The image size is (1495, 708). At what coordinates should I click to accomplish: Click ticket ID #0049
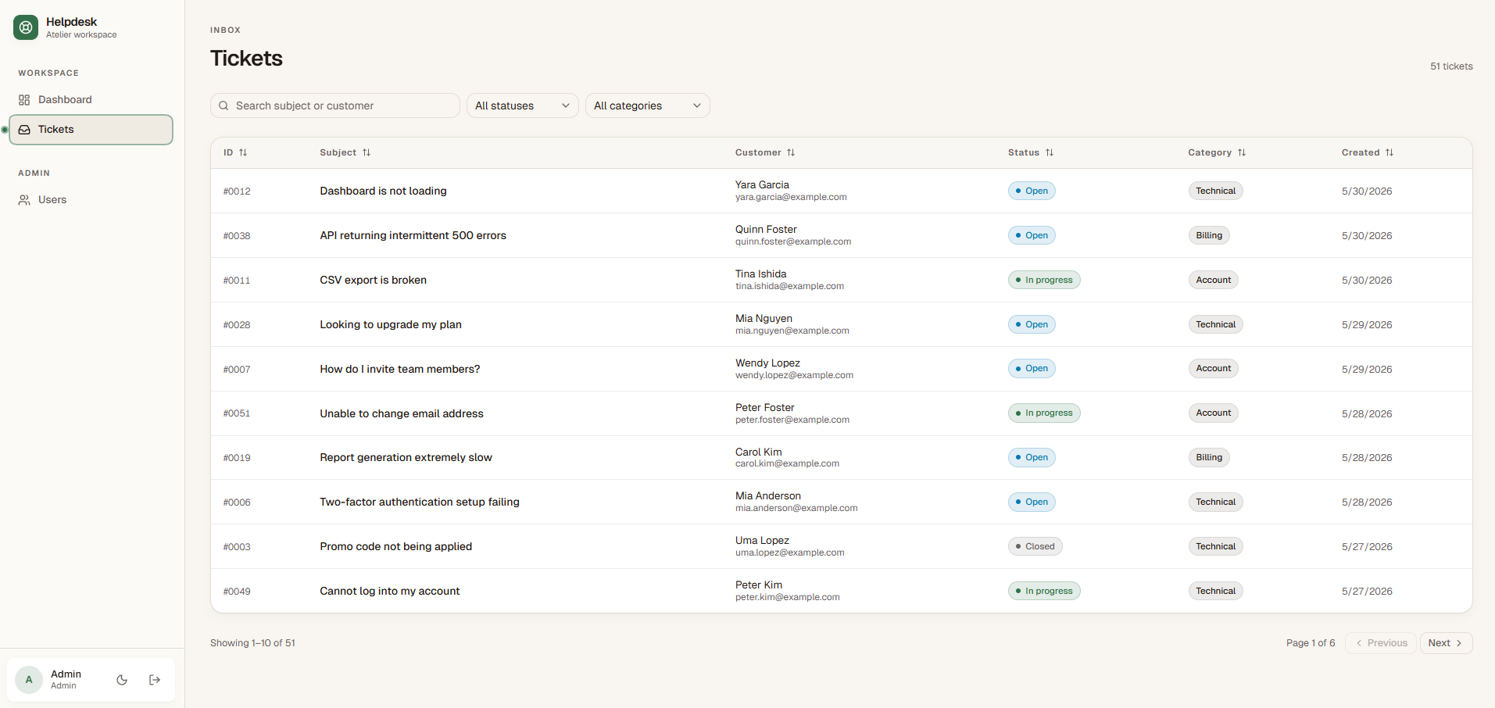[x=237, y=592]
